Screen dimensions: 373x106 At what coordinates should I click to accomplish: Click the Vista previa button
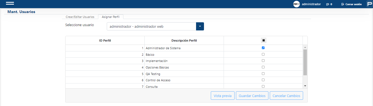(223, 96)
